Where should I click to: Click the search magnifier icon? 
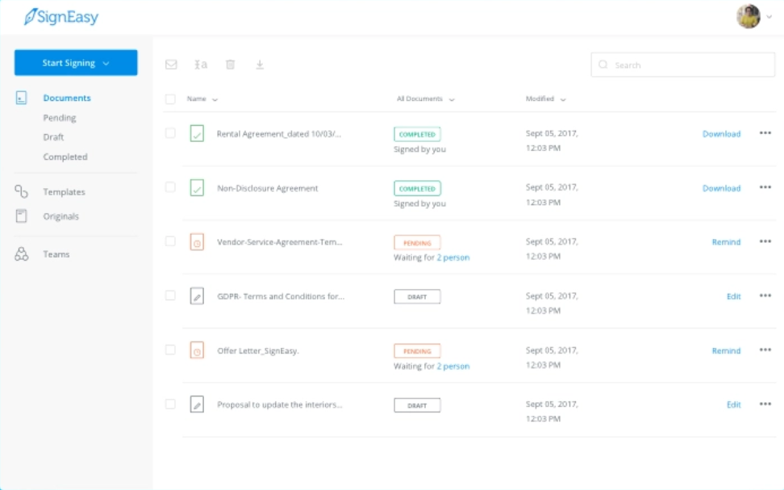[603, 65]
